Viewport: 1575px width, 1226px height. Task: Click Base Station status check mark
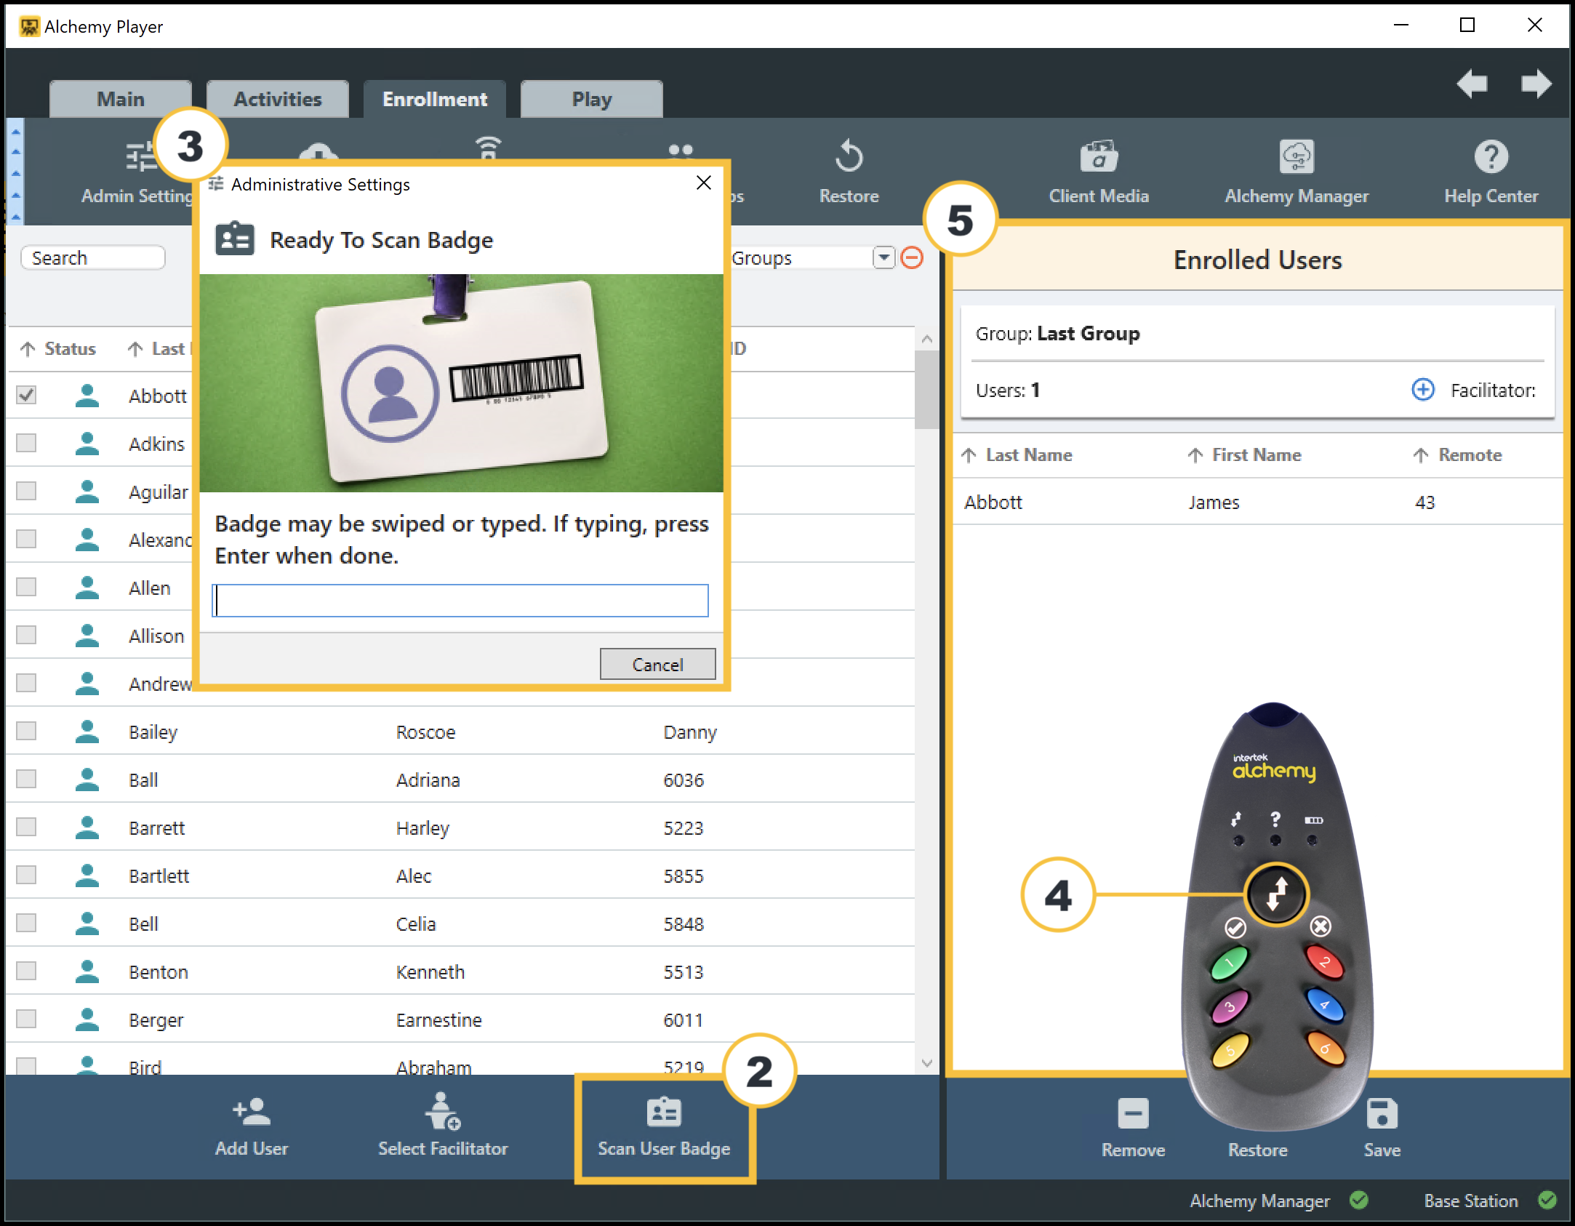click(1547, 1200)
